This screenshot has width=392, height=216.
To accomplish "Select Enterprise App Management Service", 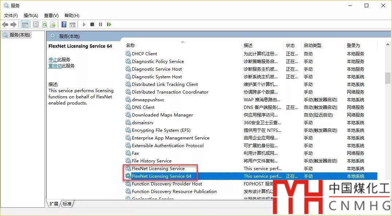I will tap(251, 138).
